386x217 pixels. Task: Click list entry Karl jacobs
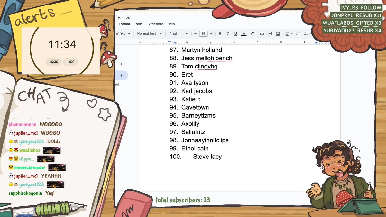tap(197, 91)
